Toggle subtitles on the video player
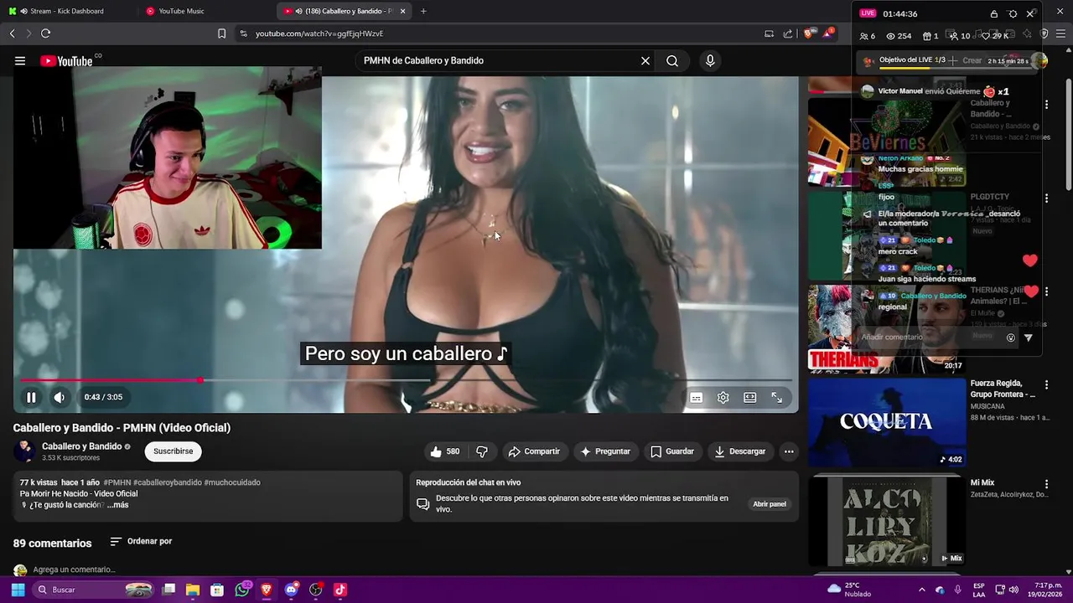 696,398
